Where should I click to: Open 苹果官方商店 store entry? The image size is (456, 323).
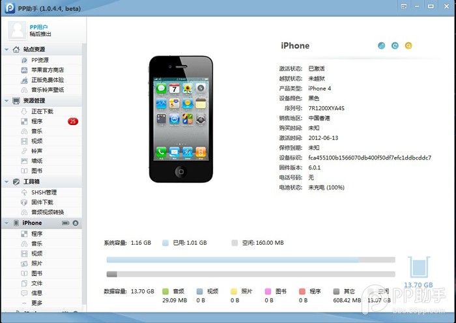(41, 70)
